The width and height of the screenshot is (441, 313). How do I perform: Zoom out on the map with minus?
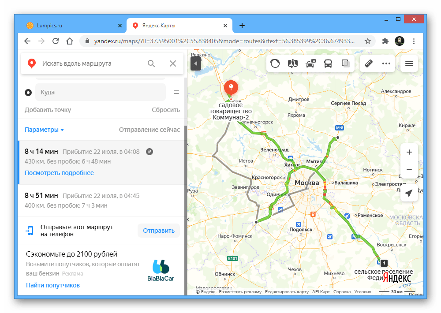[x=409, y=170]
